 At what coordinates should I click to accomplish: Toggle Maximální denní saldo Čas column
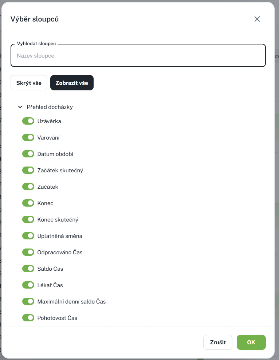[x=28, y=301]
